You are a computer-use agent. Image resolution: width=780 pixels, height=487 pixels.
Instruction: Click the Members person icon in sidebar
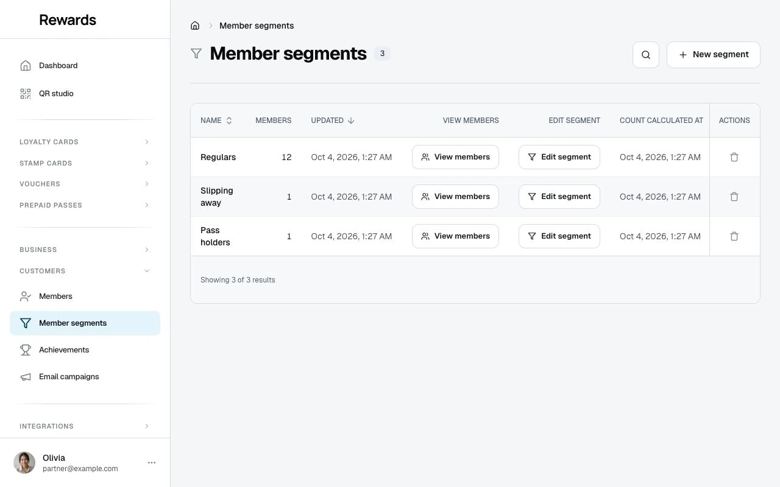(26, 296)
